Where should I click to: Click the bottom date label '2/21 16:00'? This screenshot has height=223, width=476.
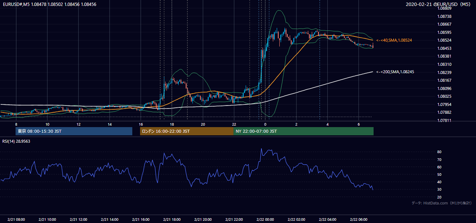tap(140, 219)
